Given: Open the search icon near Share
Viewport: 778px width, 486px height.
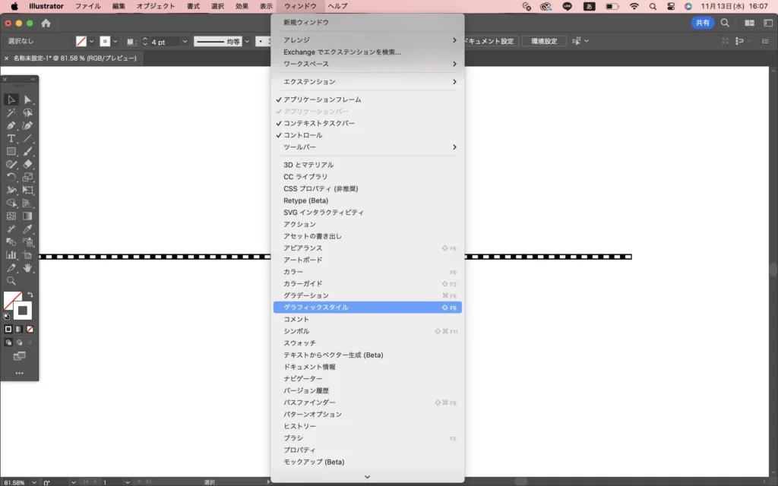Looking at the screenshot, I should click(x=725, y=24).
